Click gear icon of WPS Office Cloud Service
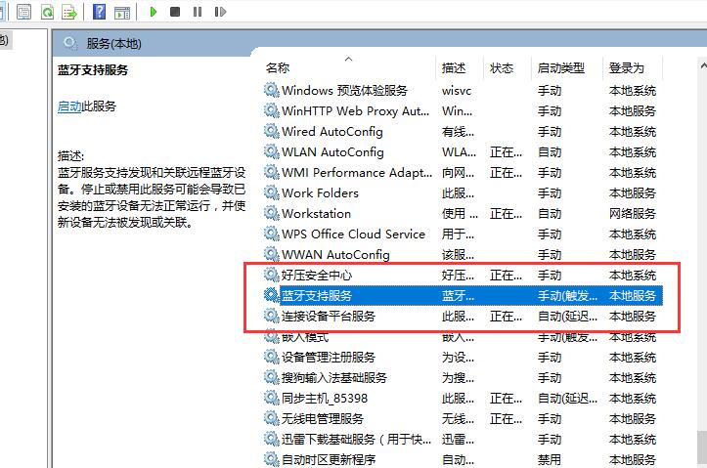The image size is (707, 468). pos(271,234)
